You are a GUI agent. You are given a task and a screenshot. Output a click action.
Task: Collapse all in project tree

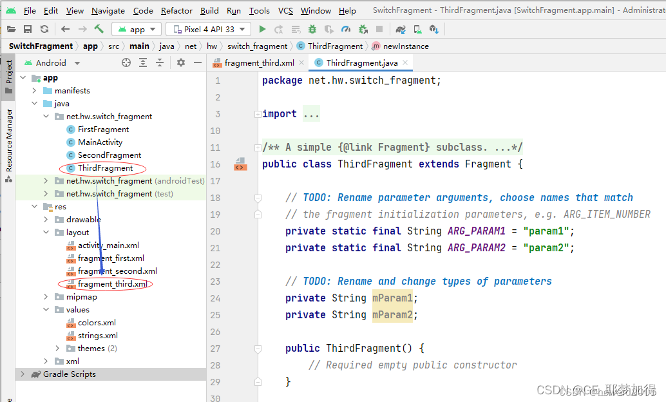click(x=160, y=62)
